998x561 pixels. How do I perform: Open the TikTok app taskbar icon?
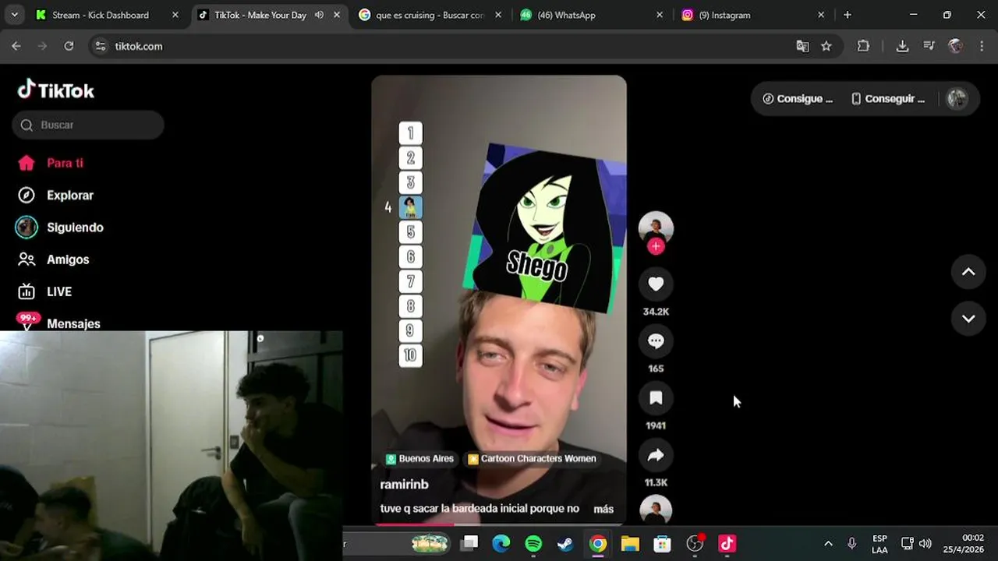[727, 543]
